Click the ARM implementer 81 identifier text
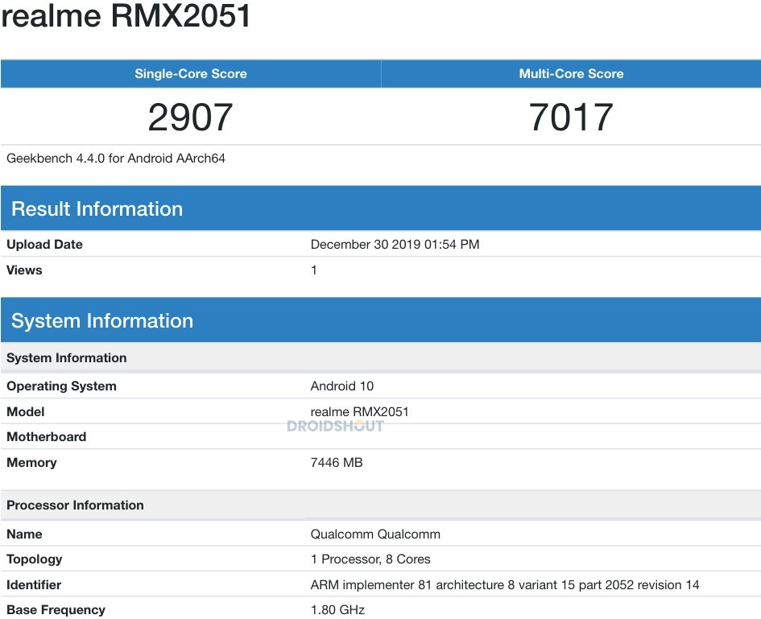Screen dimensions: 761x619 505,585
